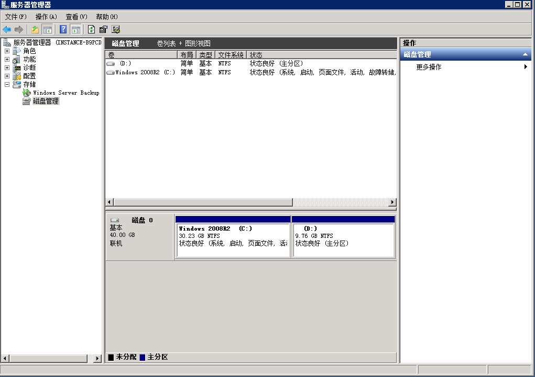Screen dimensions: 535x377
Task: Click the refresh toolbar icon
Action: [92, 29]
